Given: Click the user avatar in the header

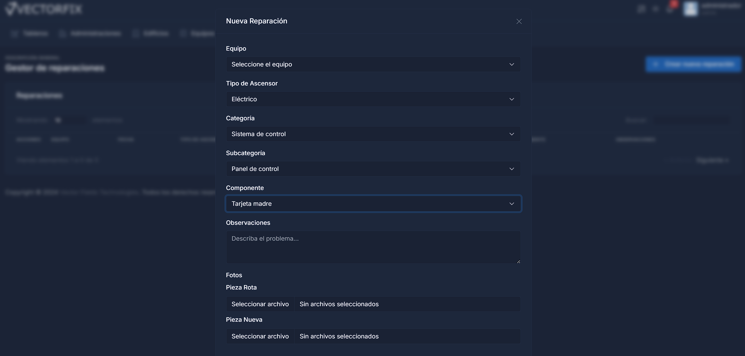Looking at the screenshot, I should [690, 9].
